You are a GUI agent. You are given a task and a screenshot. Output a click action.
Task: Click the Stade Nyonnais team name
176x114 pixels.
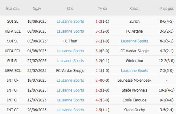pos(134,90)
